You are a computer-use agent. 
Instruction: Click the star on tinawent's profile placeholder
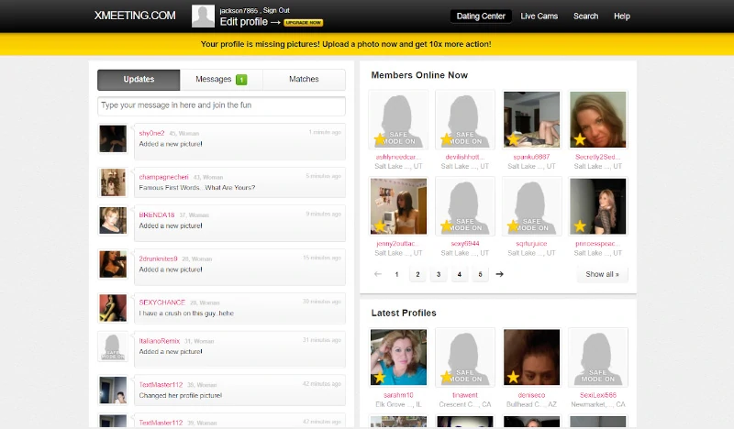[x=447, y=377]
